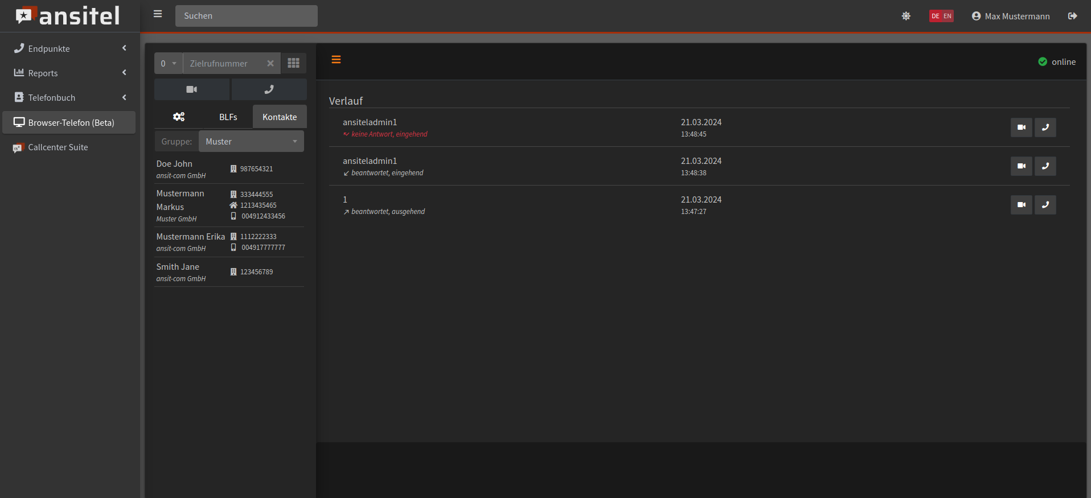Start a video call with the camera button
The image size is (1091, 498).
point(192,89)
